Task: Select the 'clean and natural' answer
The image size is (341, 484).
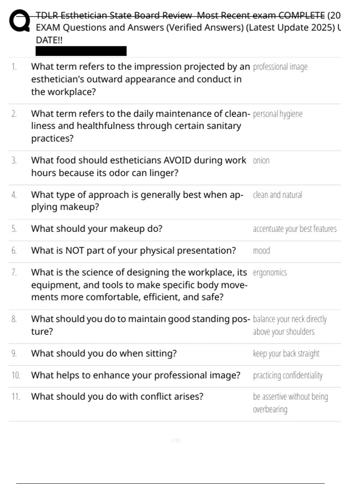Action: click(x=277, y=195)
